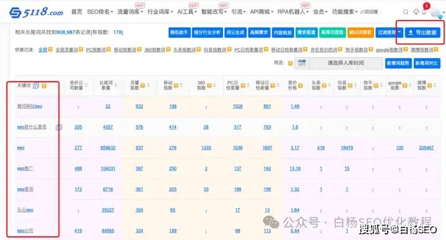Click long-tail count 859632
Screen dimensions: 446x240
point(108,148)
